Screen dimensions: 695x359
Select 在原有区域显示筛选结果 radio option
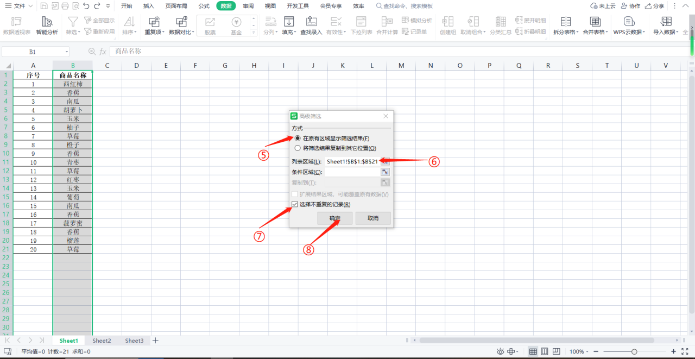[297, 138]
